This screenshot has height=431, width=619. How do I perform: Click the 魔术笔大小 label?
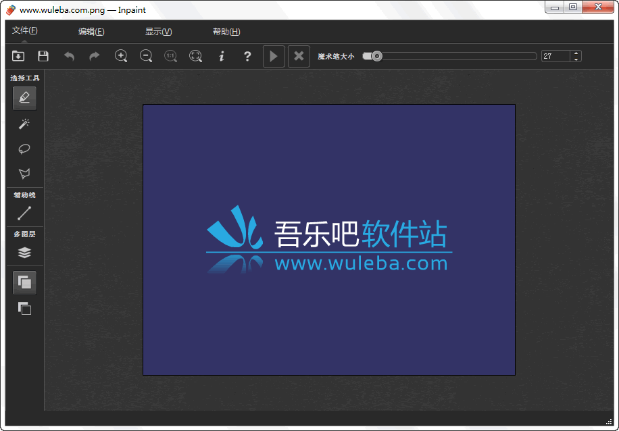tap(336, 57)
